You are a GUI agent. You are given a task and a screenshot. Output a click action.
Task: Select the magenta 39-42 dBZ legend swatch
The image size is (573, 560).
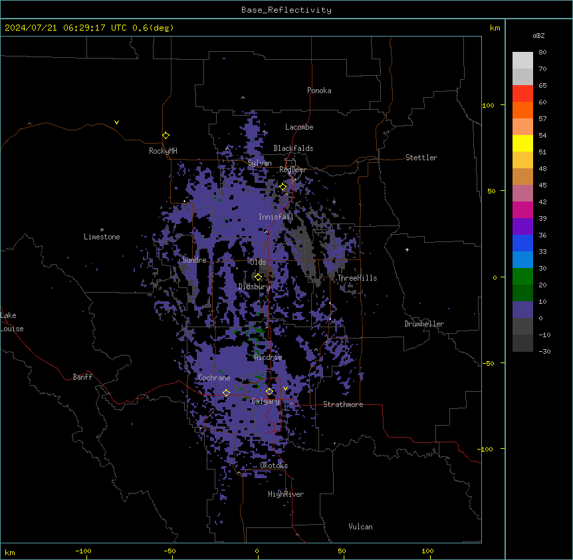522,210
